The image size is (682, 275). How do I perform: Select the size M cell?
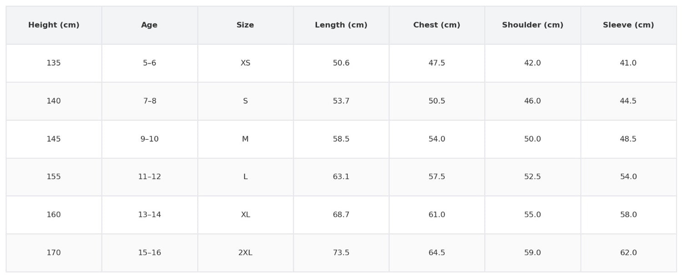246,139
